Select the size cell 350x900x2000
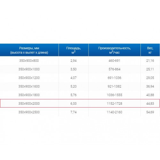 point(29,103)
